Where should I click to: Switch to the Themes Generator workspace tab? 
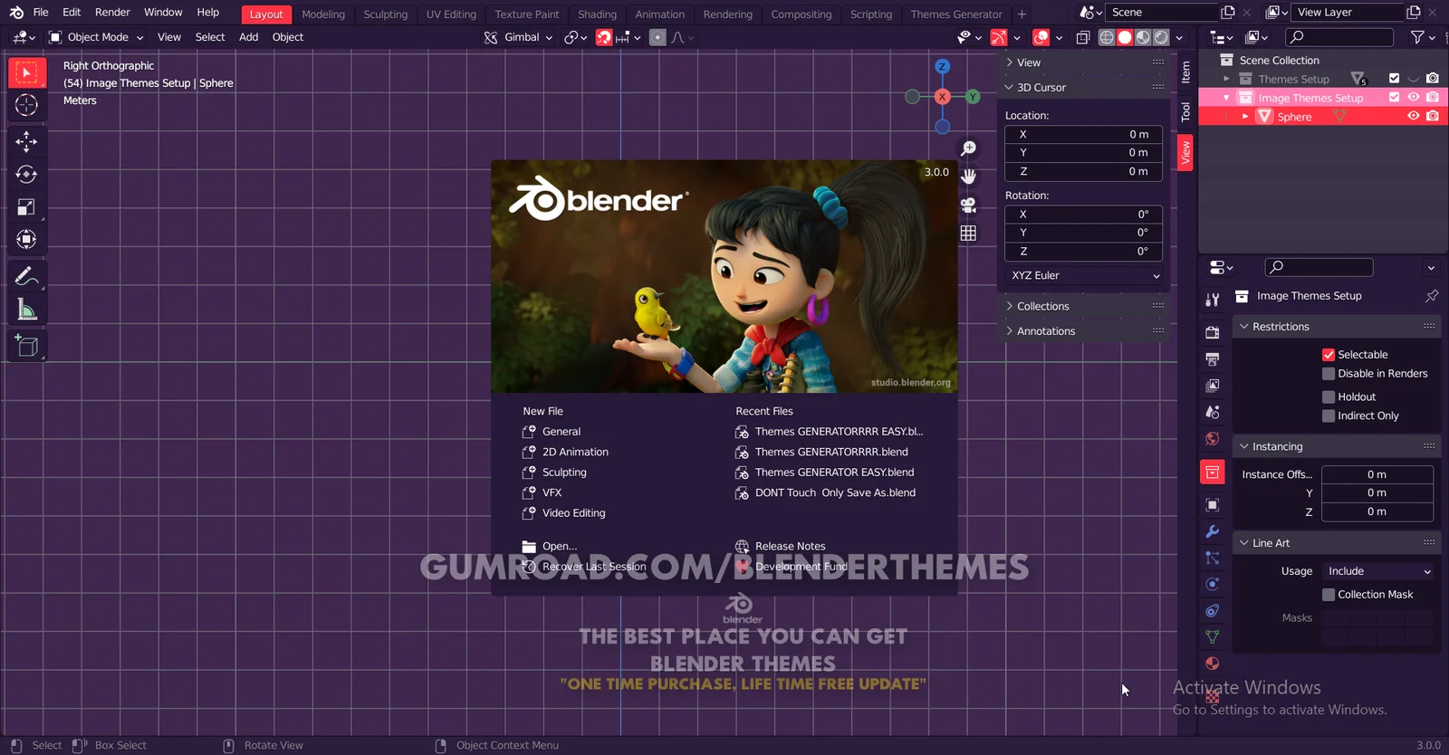(x=956, y=14)
